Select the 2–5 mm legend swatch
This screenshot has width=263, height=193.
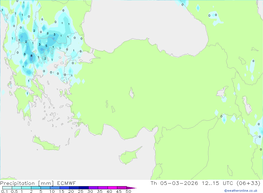tap(36, 188)
